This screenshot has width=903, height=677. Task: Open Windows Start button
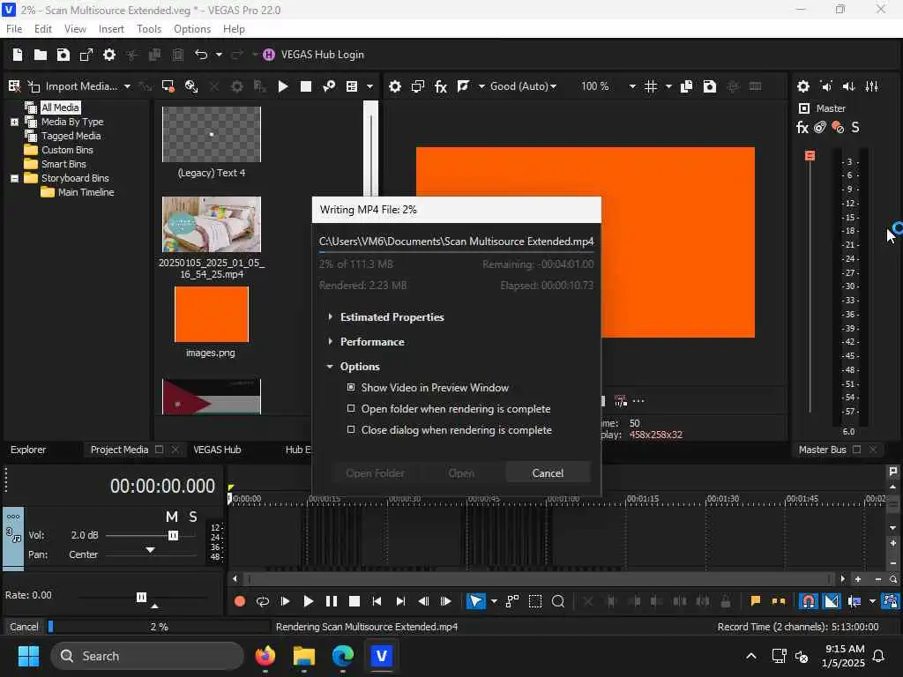coord(28,656)
